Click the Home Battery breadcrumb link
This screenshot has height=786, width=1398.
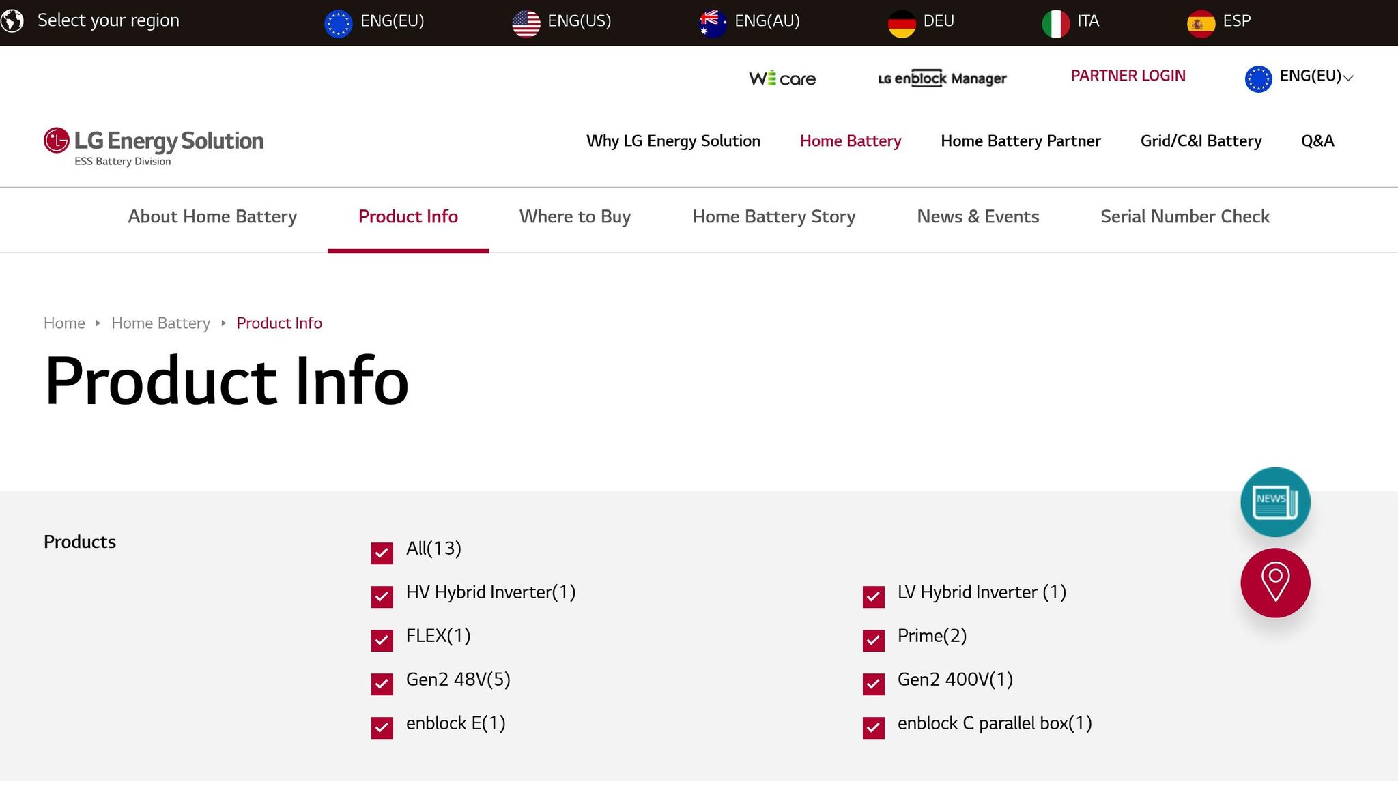(x=160, y=323)
